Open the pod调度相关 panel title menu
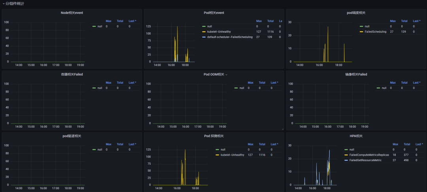 click(356, 13)
